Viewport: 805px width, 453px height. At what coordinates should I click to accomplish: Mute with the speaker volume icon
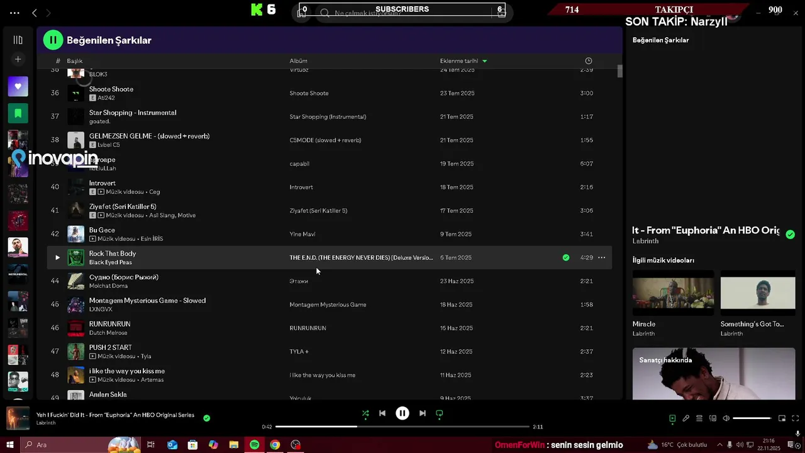tap(726, 418)
